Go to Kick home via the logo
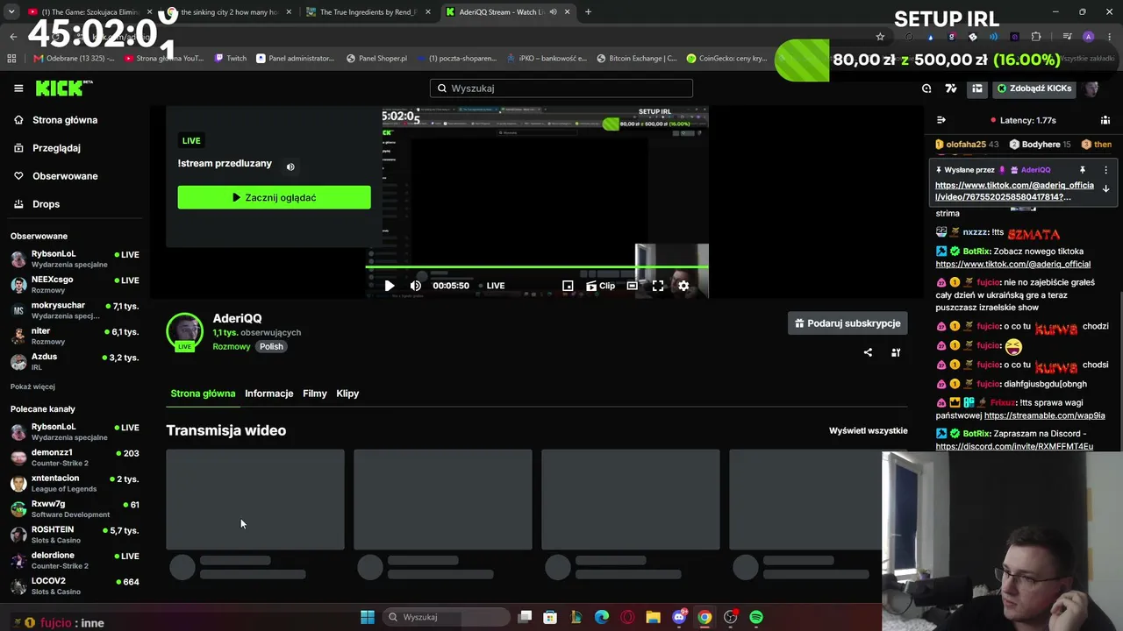The image size is (1123, 631). pyautogui.click(x=64, y=88)
